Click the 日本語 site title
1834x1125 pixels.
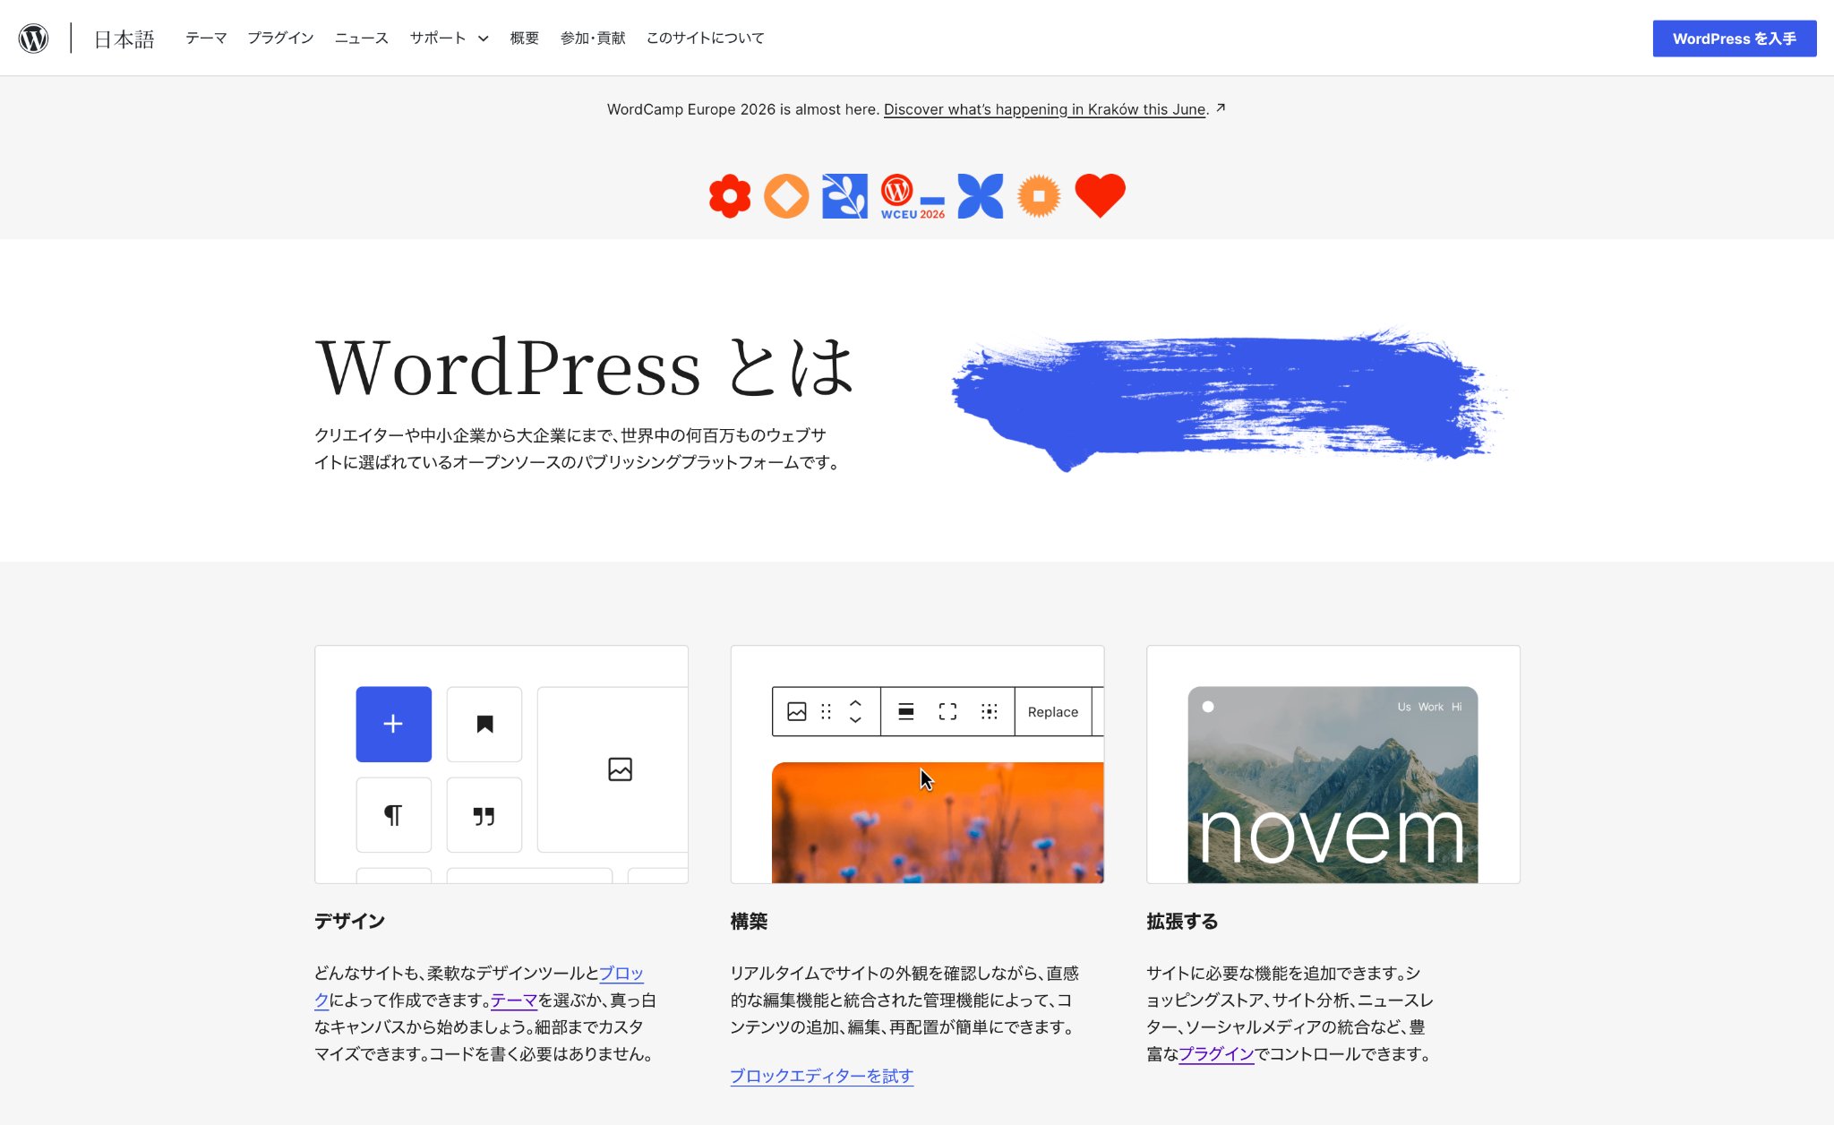pos(124,39)
